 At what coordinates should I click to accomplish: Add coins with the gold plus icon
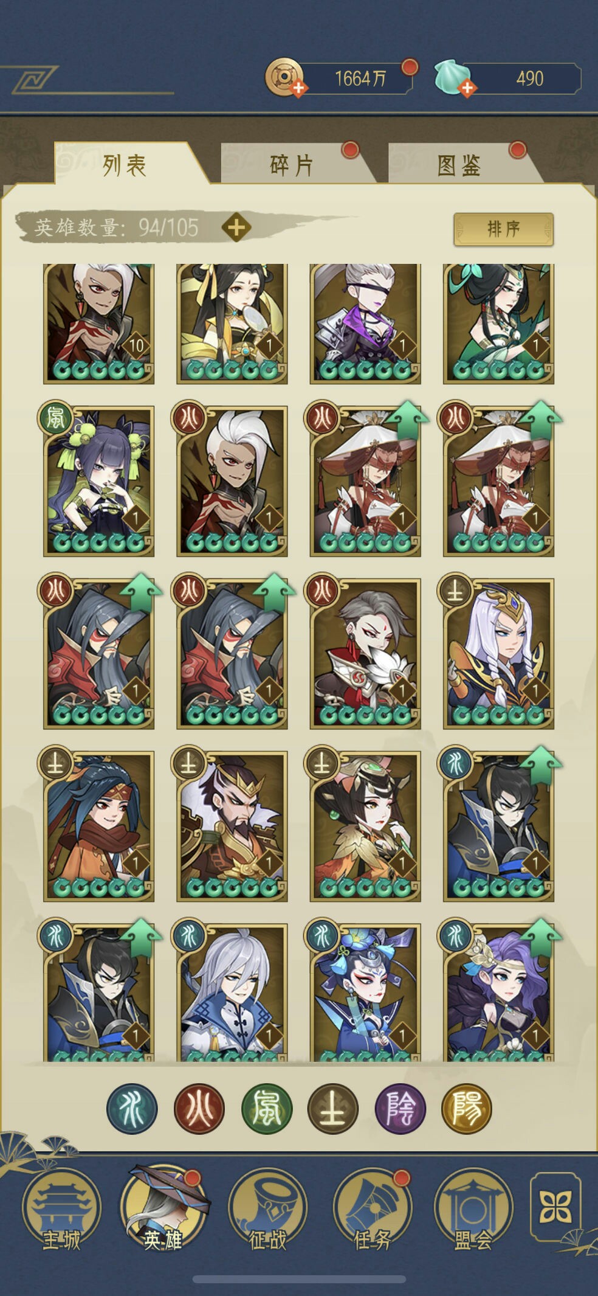(298, 88)
